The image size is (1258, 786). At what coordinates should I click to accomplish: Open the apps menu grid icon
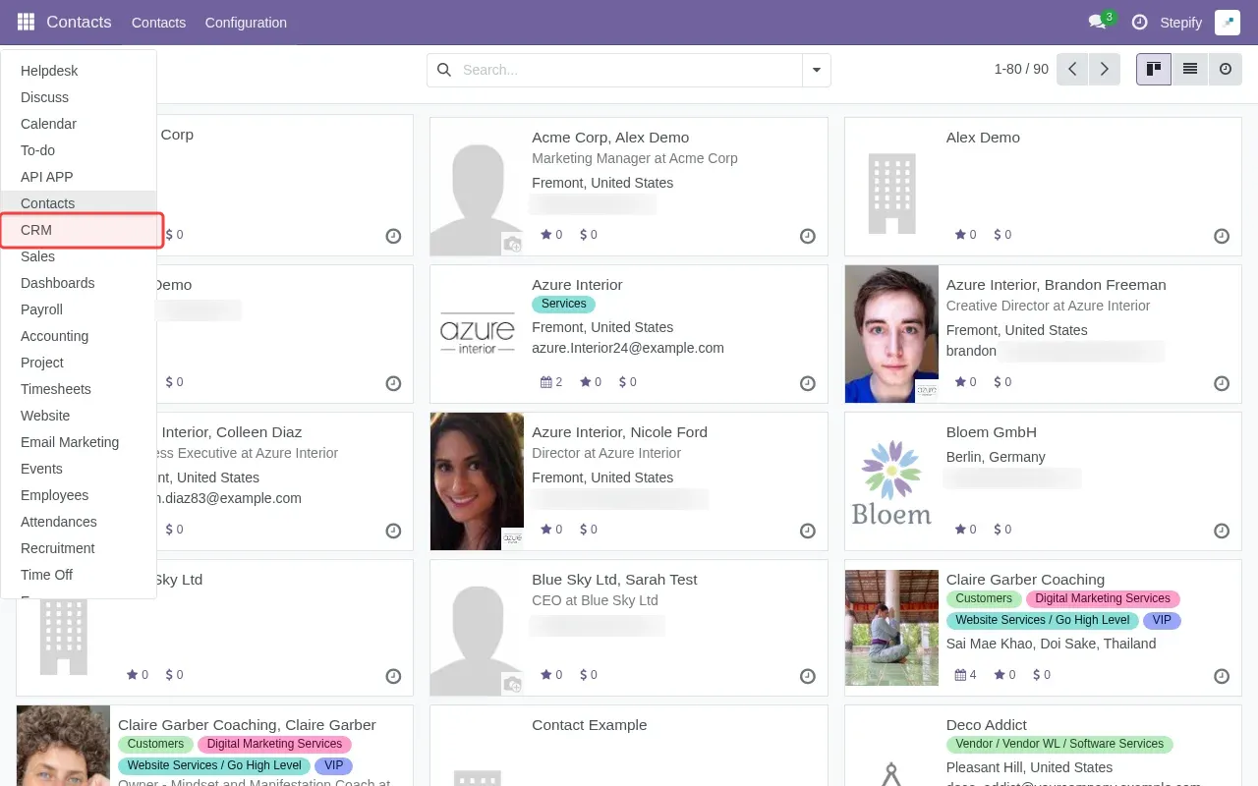pos(25,22)
